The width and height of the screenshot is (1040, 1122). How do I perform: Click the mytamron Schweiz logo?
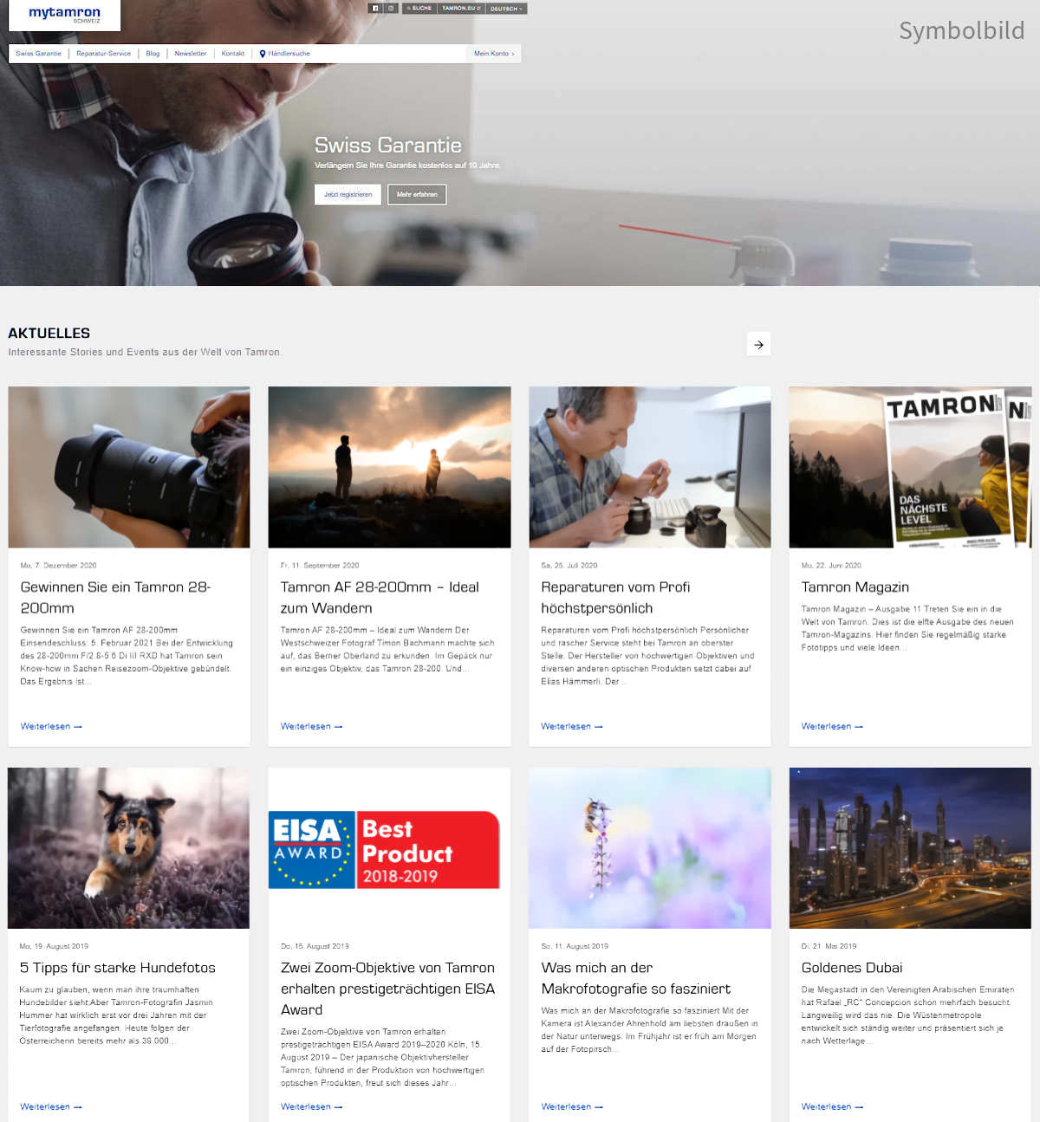64,15
